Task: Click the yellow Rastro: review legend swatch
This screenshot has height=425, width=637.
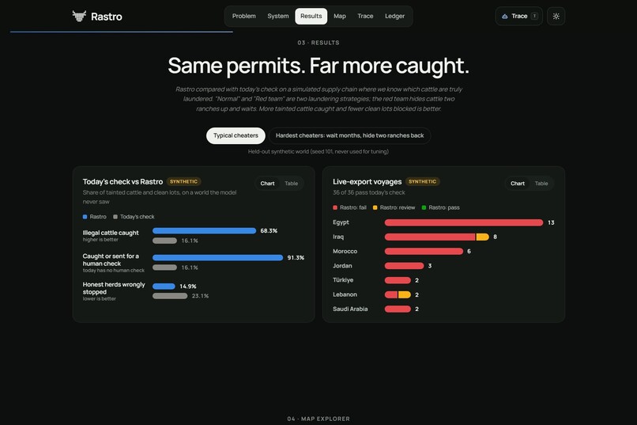Action: 375,207
